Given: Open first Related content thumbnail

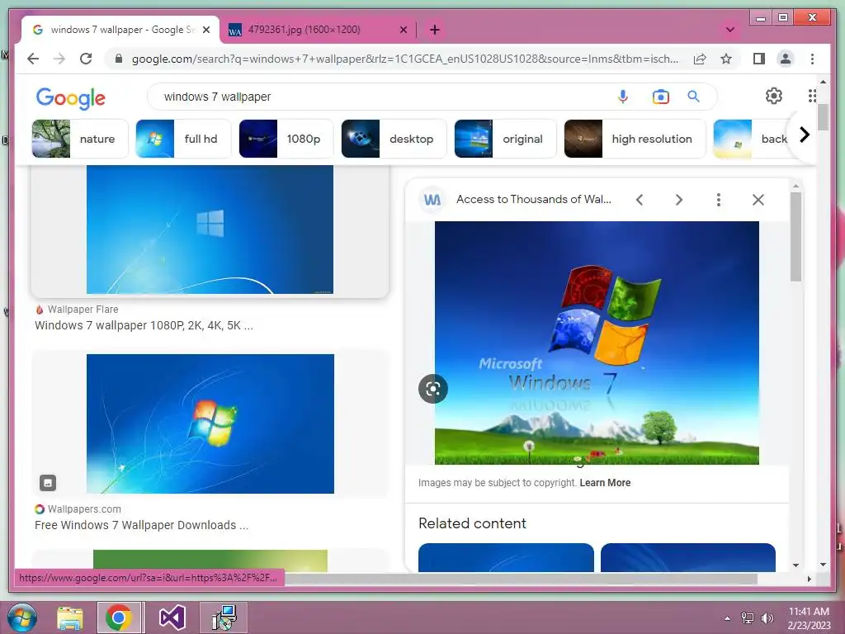Looking at the screenshot, I should 506,557.
